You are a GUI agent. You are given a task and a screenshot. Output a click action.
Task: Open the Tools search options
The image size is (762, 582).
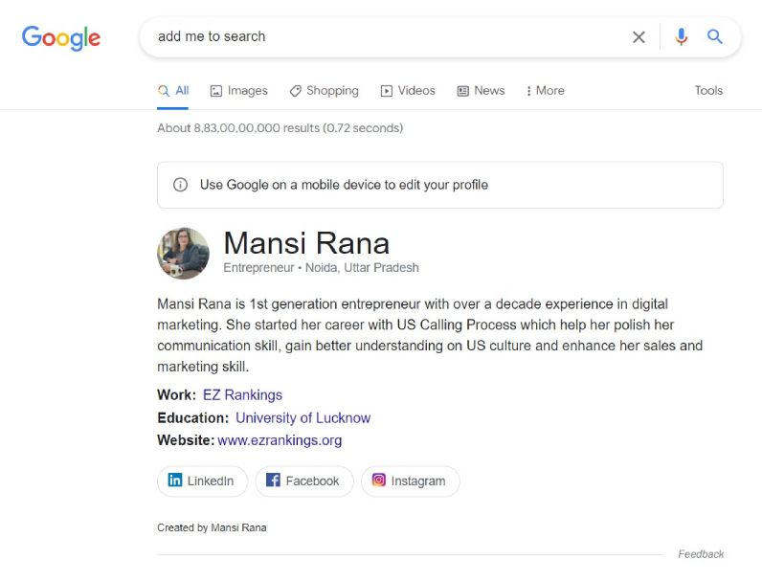[708, 91]
